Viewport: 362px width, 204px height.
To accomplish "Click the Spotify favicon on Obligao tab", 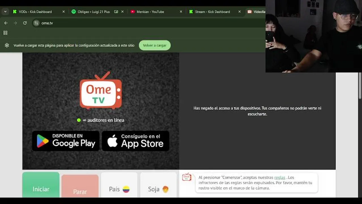I will [74, 12].
